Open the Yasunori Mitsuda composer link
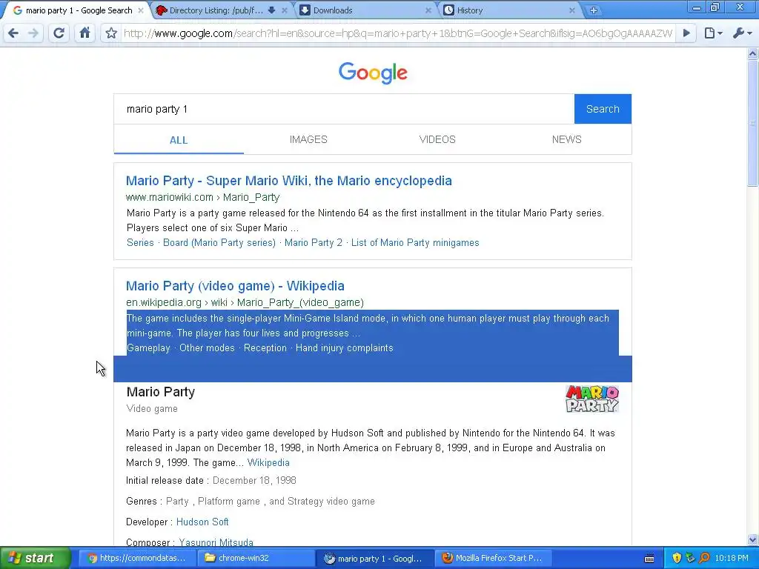Image resolution: width=759 pixels, height=569 pixels. 216,542
